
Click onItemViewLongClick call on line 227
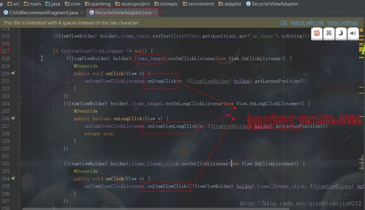tap(172, 126)
